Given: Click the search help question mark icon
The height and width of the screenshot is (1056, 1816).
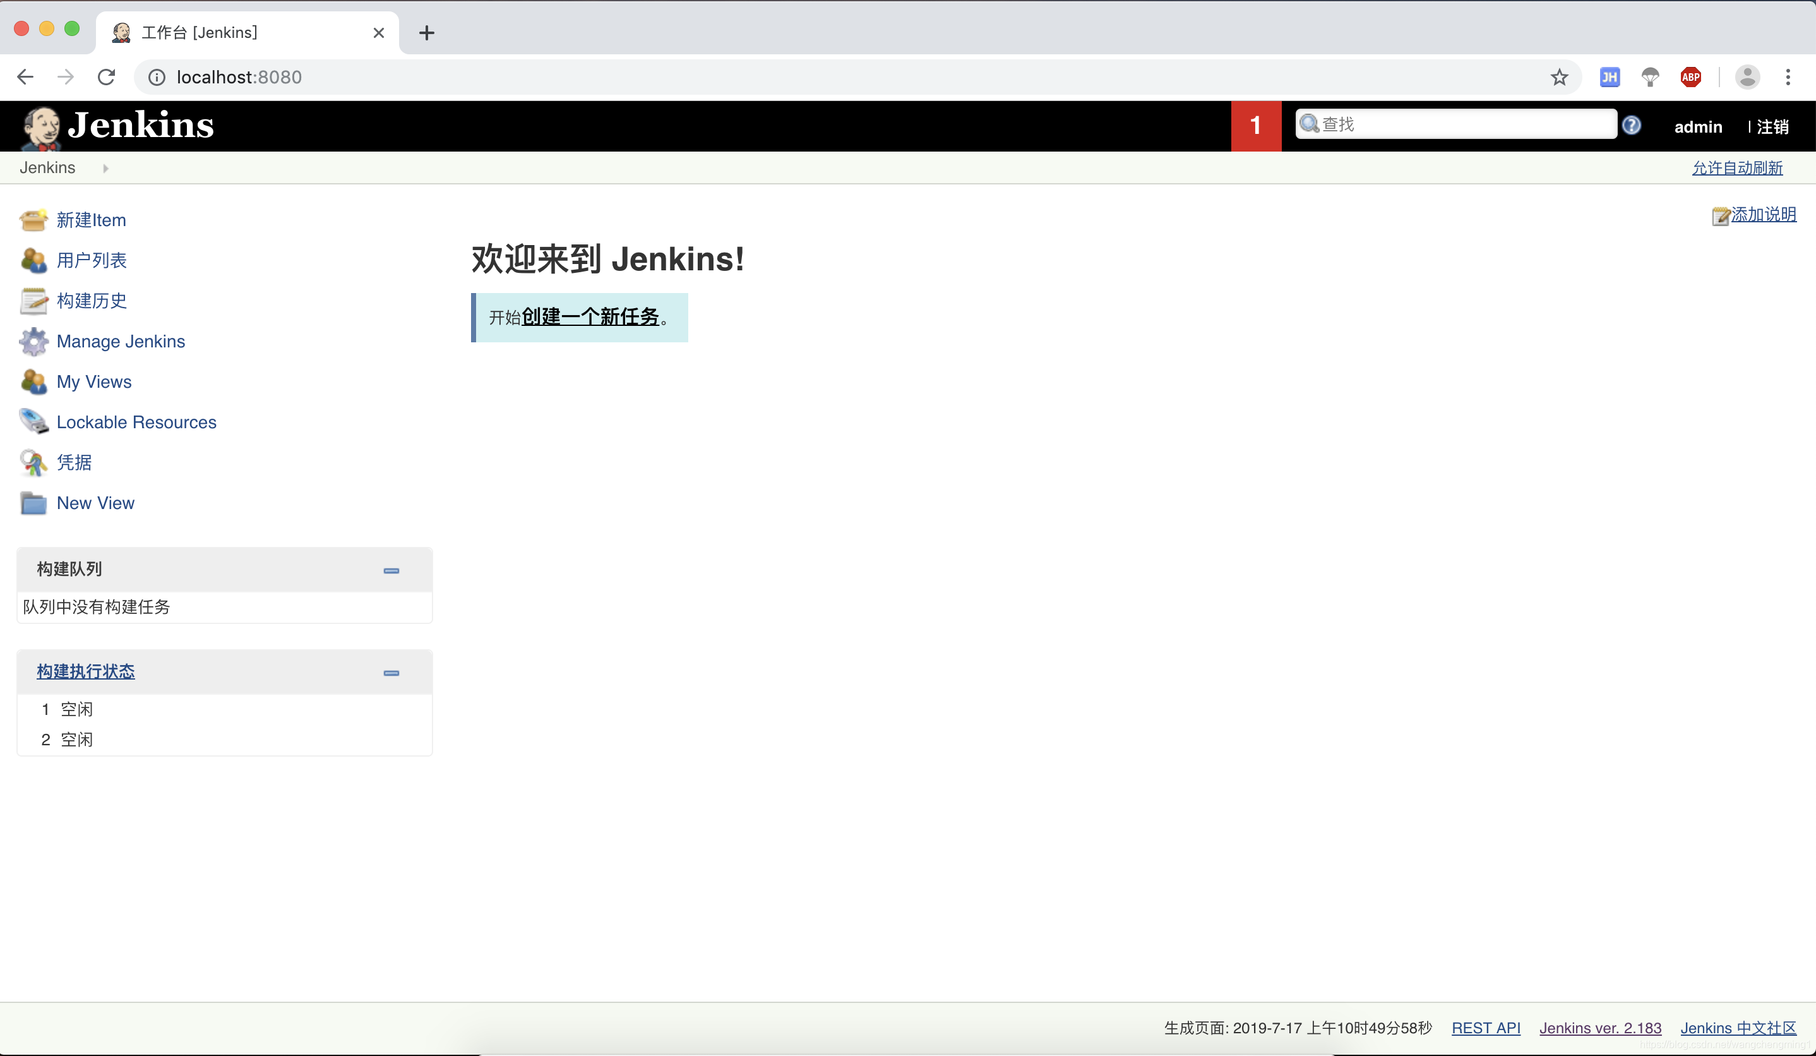Looking at the screenshot, I should coord(1631,126).
